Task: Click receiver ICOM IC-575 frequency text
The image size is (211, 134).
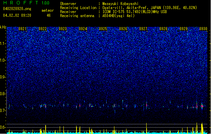Action: pos(135,12)
